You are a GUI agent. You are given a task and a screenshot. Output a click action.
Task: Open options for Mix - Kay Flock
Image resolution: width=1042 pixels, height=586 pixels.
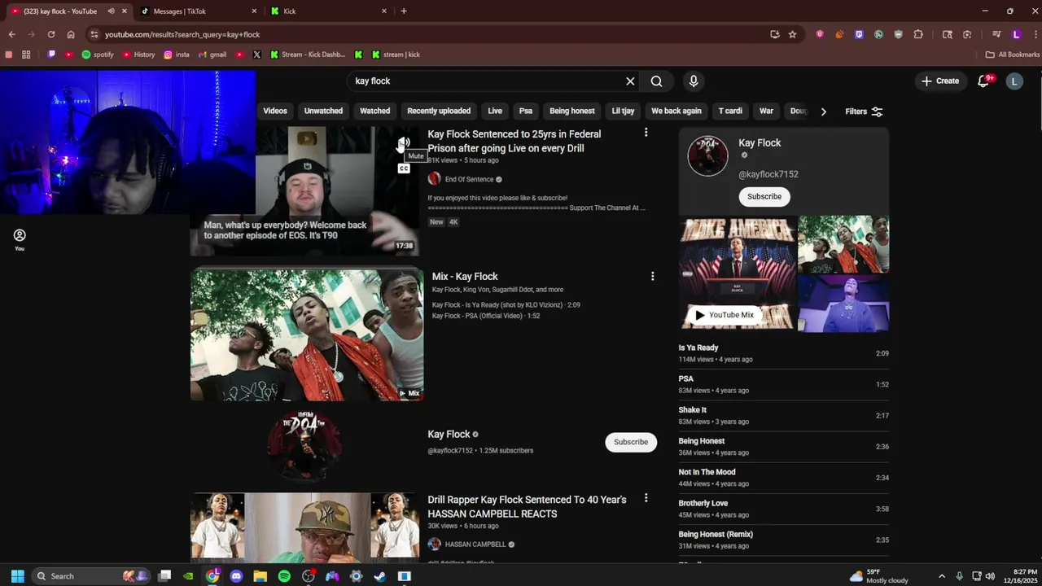point(652,277)
